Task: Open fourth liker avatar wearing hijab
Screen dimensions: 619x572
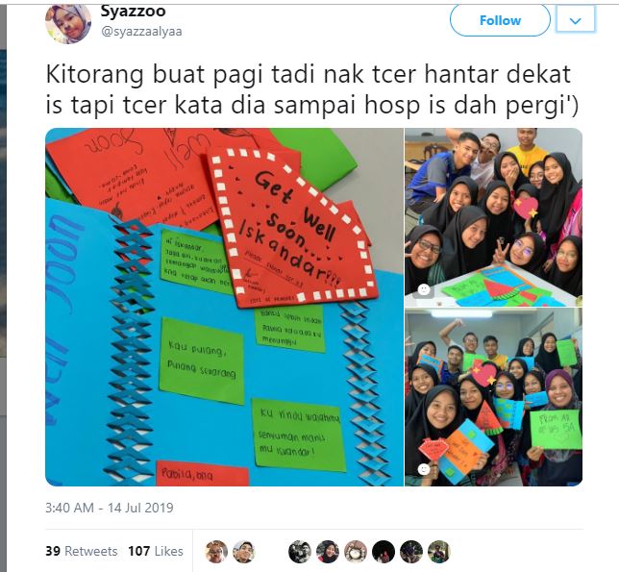Action: [328, 552]
